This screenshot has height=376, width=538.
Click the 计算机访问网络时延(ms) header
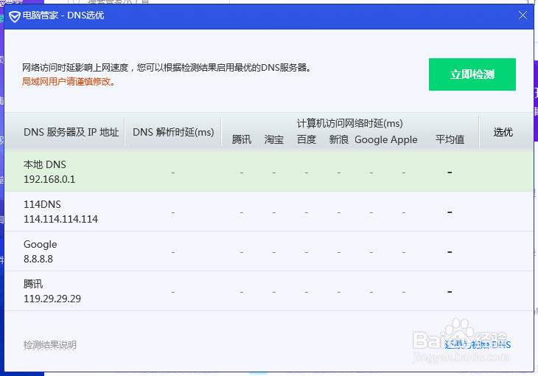(x=349, y=123)
